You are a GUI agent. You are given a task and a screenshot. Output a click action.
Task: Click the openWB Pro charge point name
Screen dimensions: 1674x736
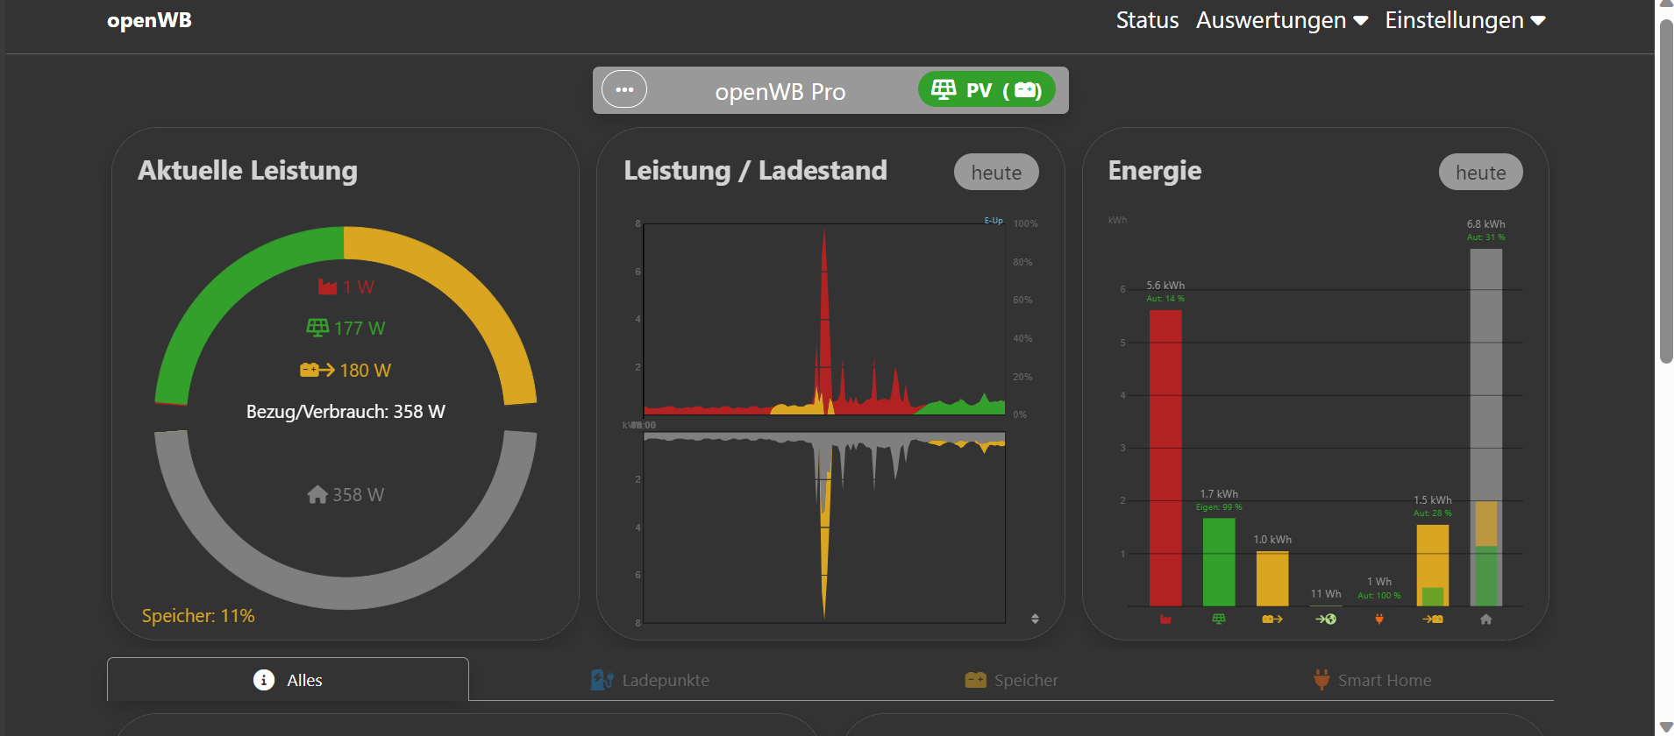(x=780, y=91)
